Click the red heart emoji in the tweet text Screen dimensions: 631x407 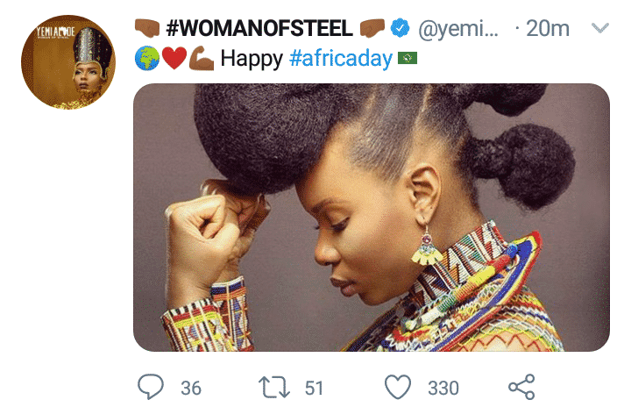click(174, 59)
